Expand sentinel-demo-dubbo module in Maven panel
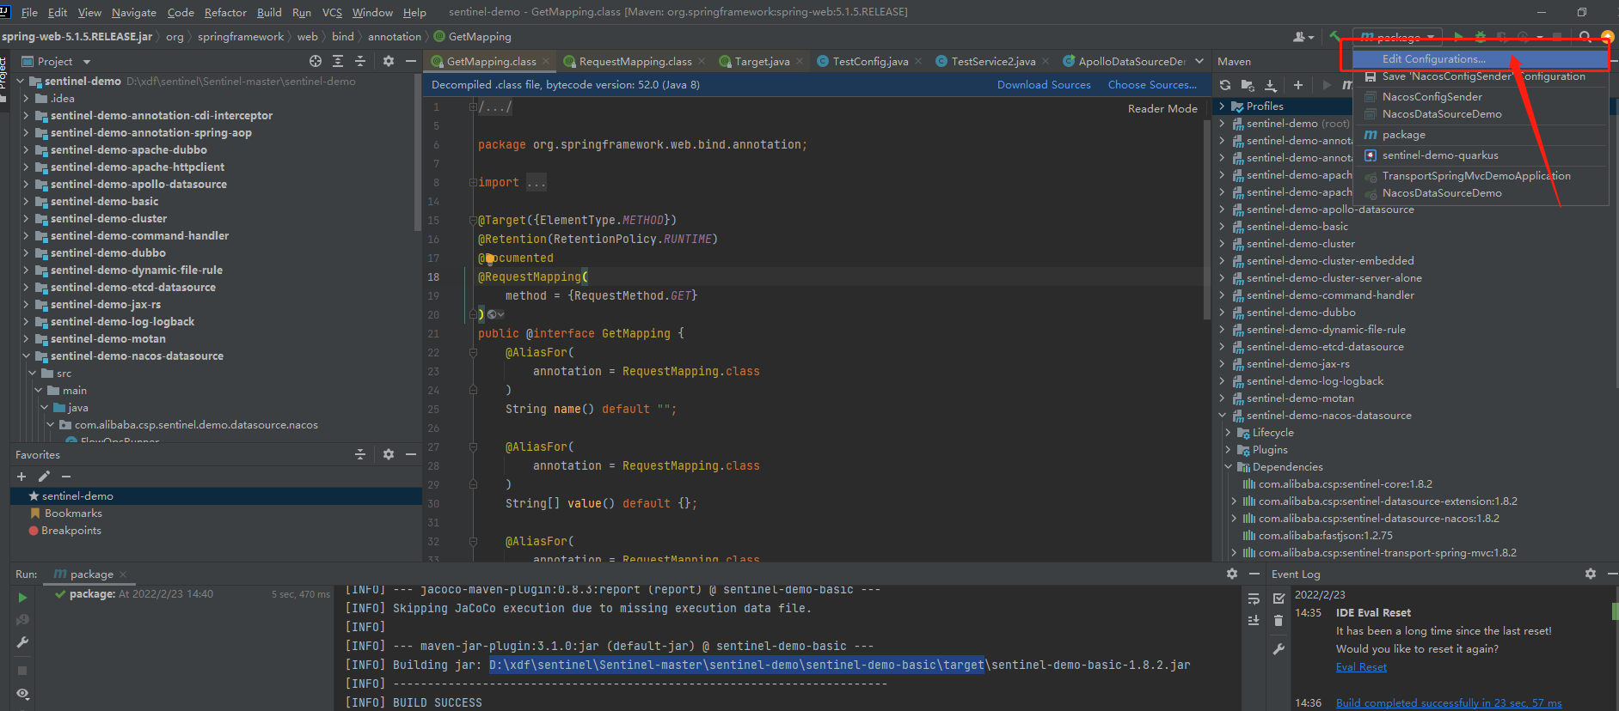The width and height of the screenshot is (1619, 711). tap(1223, 313)
